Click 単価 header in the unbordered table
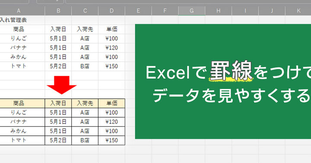 click(112, 29)
